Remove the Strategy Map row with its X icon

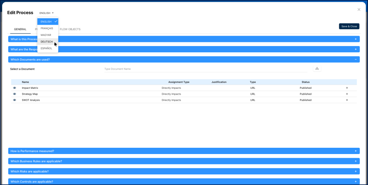347,94
